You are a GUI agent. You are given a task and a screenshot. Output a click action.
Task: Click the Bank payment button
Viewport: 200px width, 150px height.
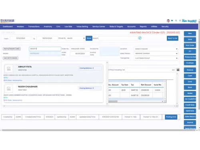(x=190, y=87)
